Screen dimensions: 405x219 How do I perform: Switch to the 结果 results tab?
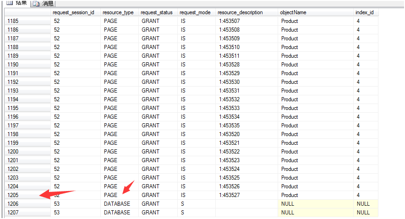pos(16,3)
